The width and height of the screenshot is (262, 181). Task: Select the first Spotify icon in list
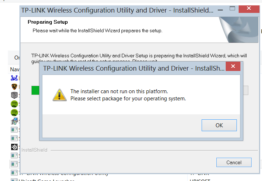(x=14, y=104)
